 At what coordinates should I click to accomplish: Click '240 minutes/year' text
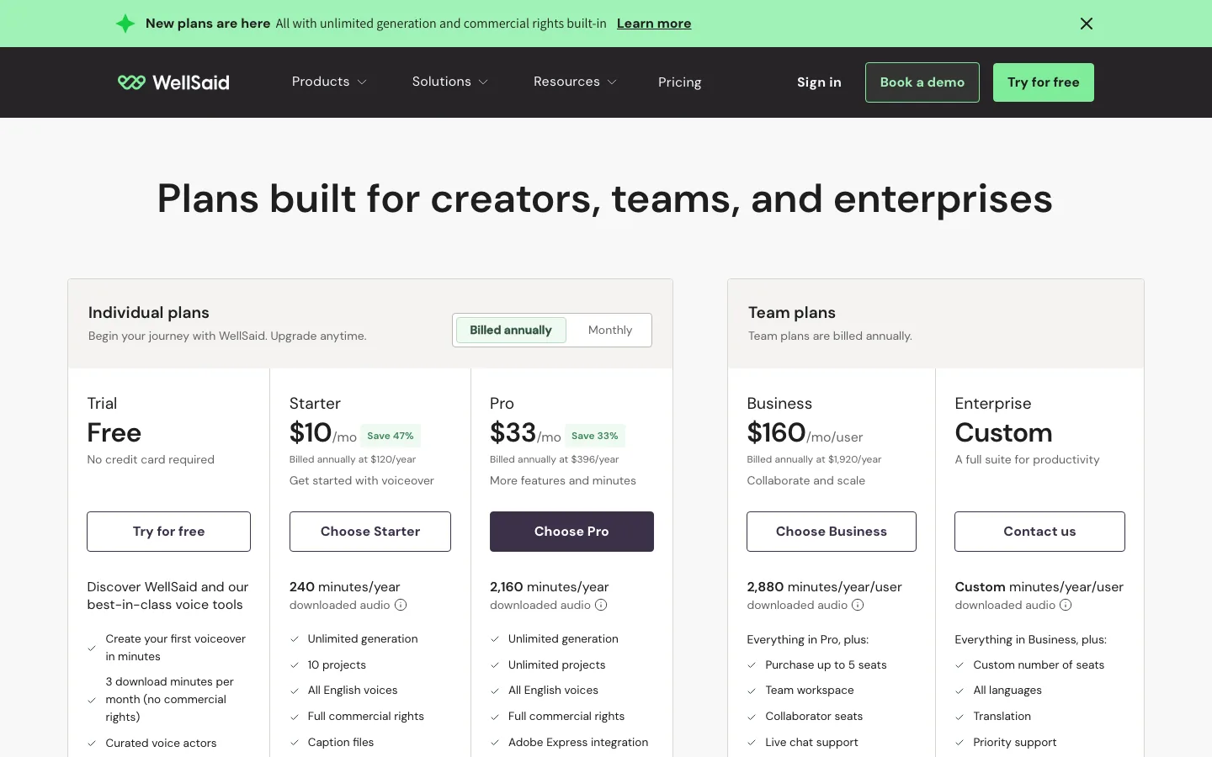point(345,587)
